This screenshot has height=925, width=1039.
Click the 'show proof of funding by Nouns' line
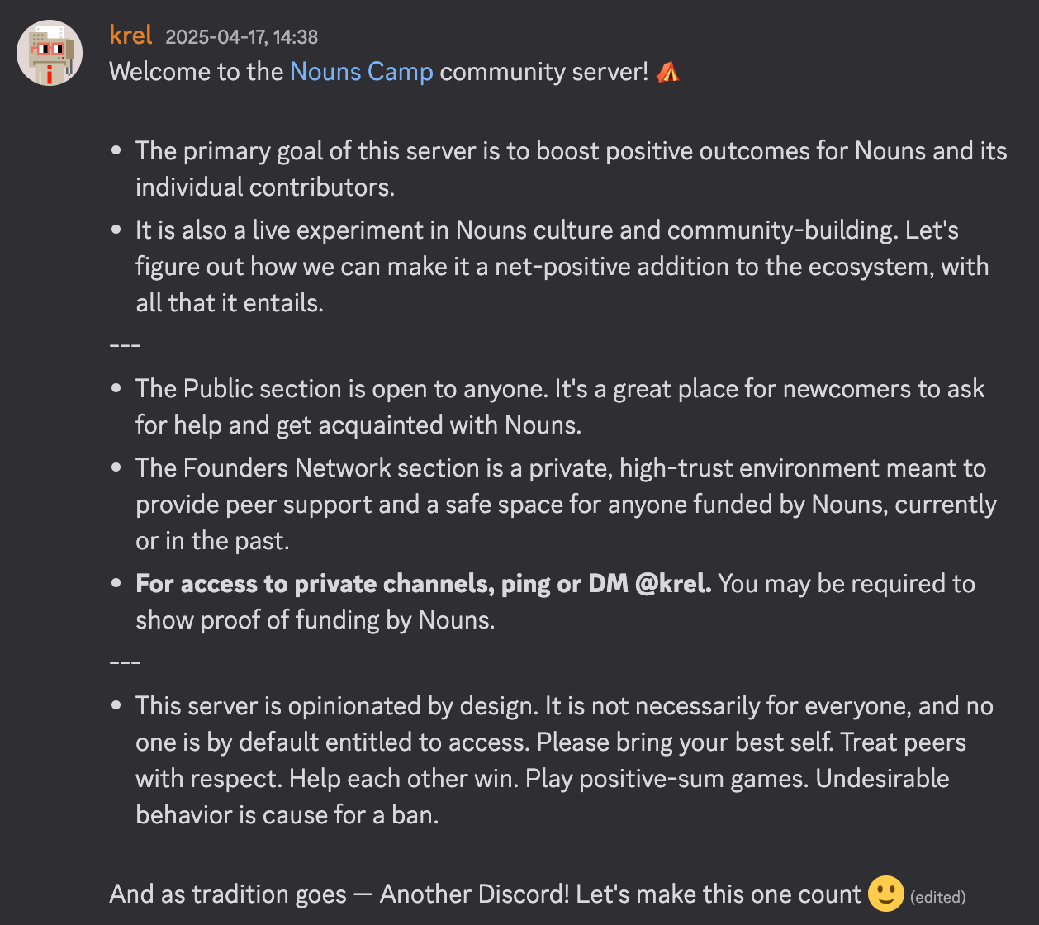315,620
